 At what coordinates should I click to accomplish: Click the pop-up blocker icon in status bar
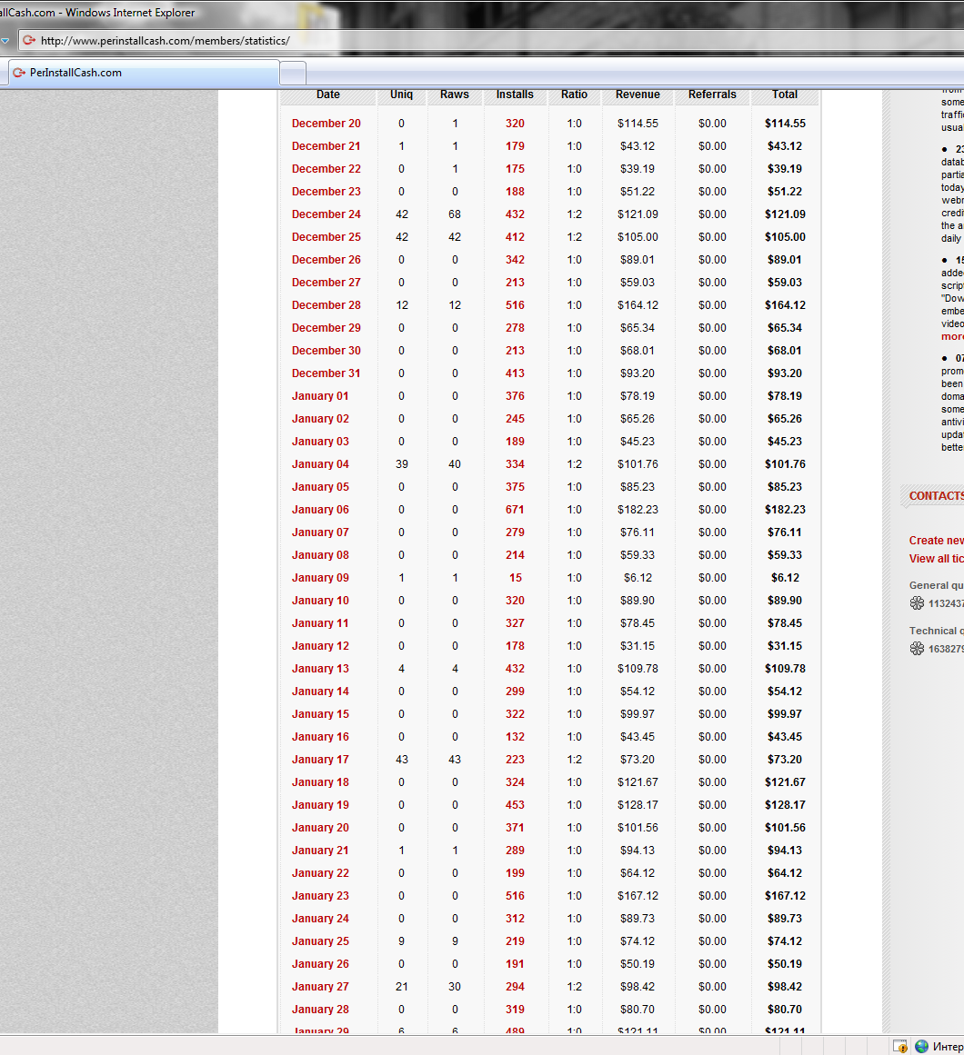[900, 1047]
